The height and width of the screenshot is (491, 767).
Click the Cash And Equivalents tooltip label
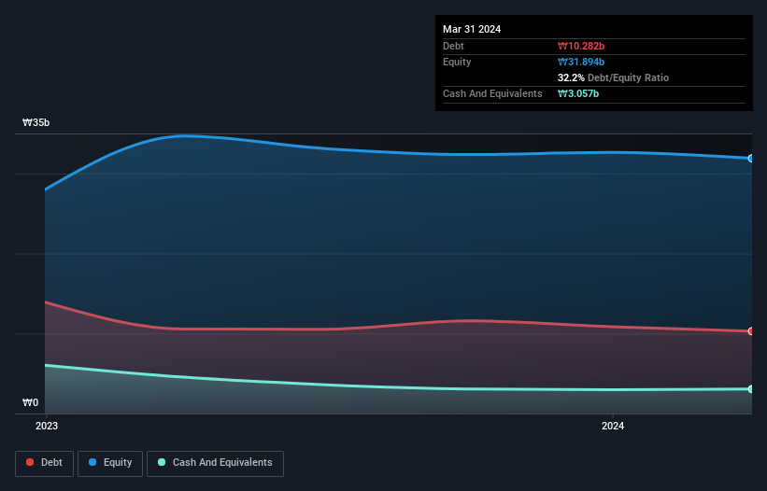click(x=492, y=93)
